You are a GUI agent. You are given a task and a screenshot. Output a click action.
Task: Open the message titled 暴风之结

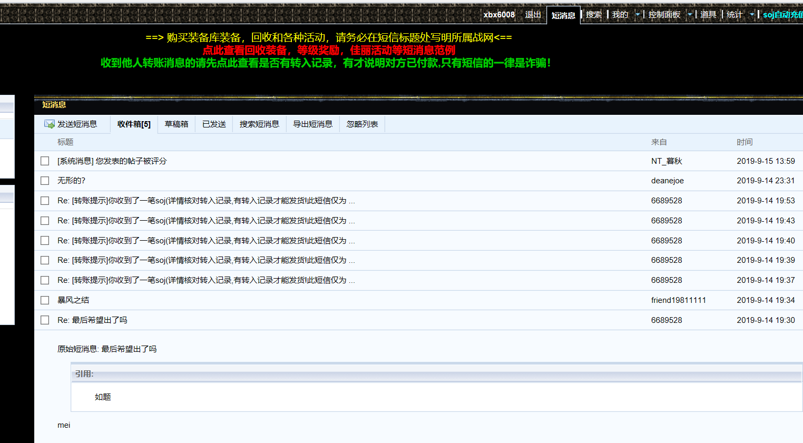pos(73,300)
